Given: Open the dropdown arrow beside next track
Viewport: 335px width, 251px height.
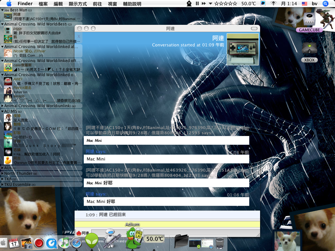Looking at the screenshot, I should tap(210, 4).
